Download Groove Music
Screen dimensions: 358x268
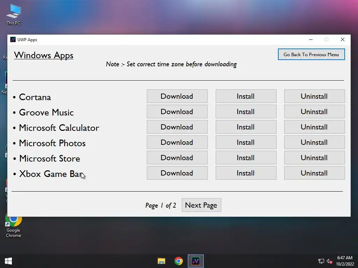(177, 112)
